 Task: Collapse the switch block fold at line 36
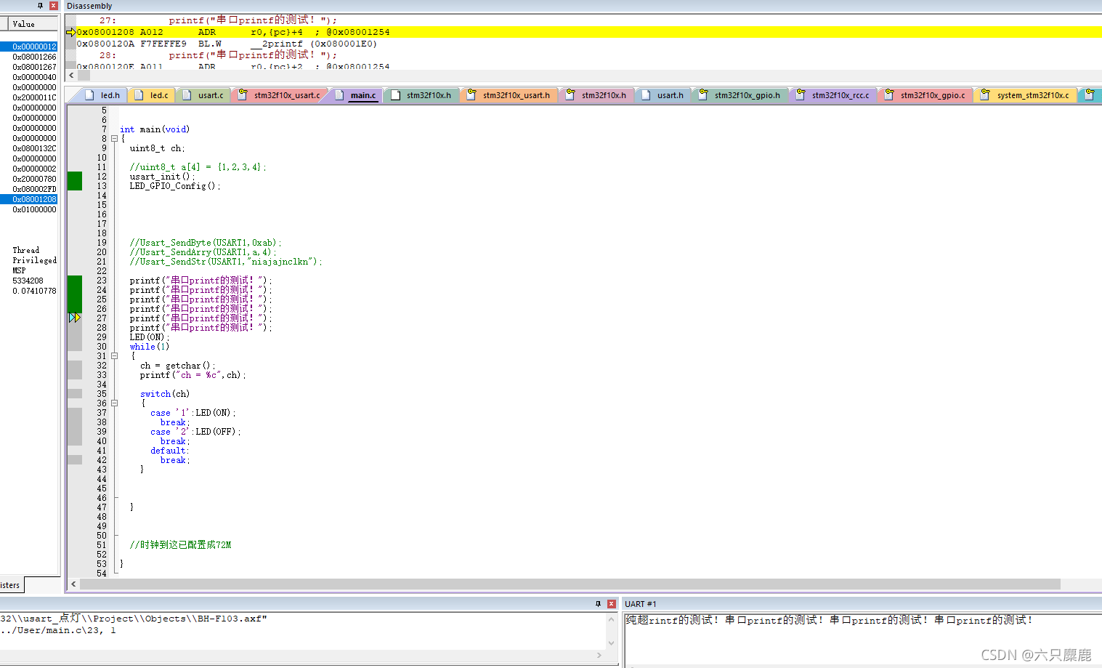(x=114, y=403)
